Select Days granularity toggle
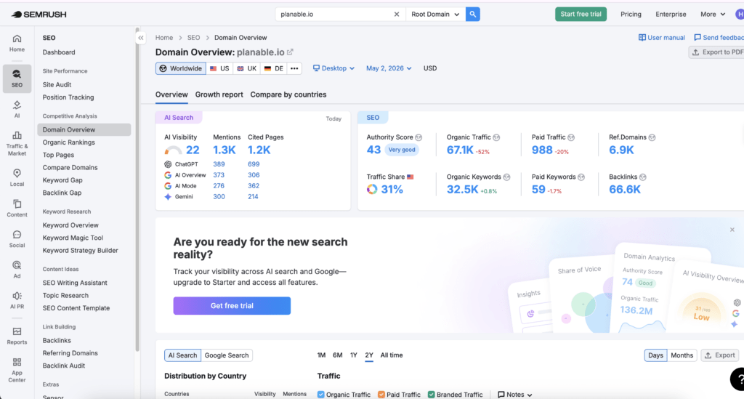 coord(655,355)
